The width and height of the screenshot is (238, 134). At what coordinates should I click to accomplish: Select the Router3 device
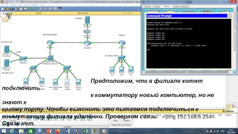tap(87, 43)
